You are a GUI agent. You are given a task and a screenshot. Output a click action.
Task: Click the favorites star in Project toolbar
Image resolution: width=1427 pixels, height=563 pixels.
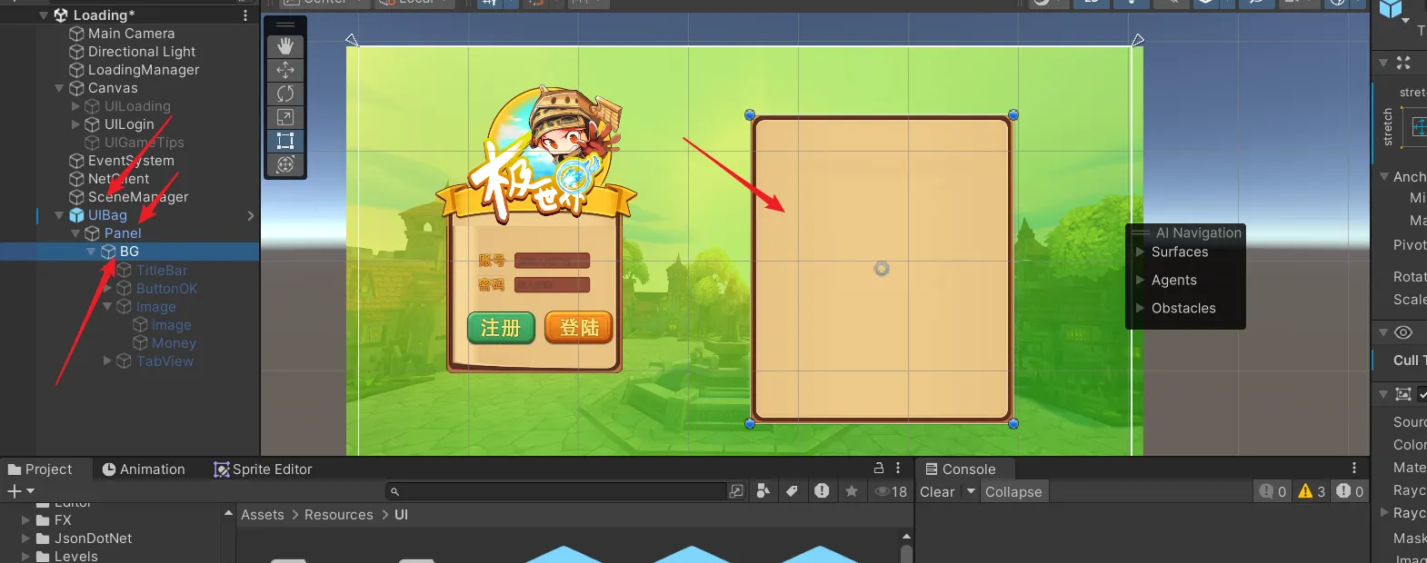tap(852, 491)
